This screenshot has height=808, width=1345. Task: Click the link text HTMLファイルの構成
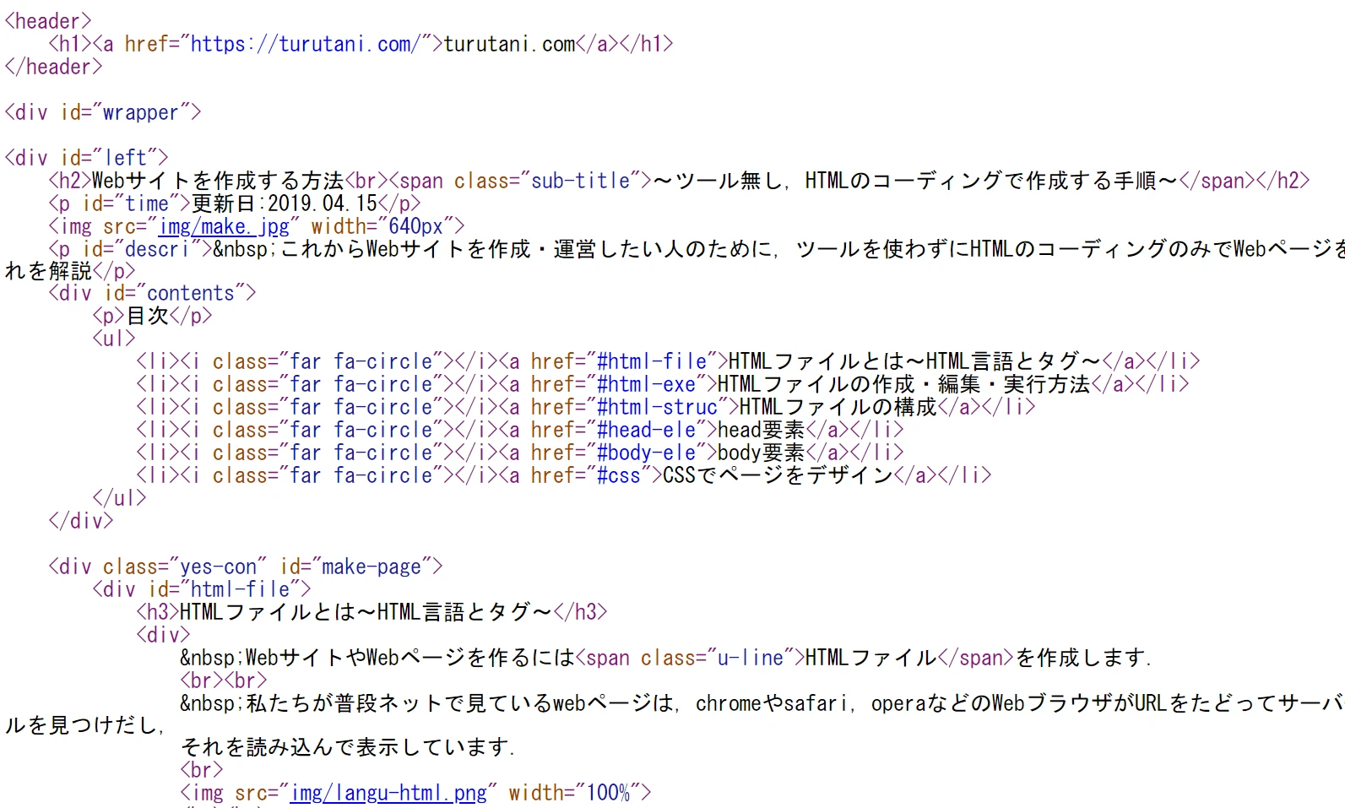coord(838,408)
